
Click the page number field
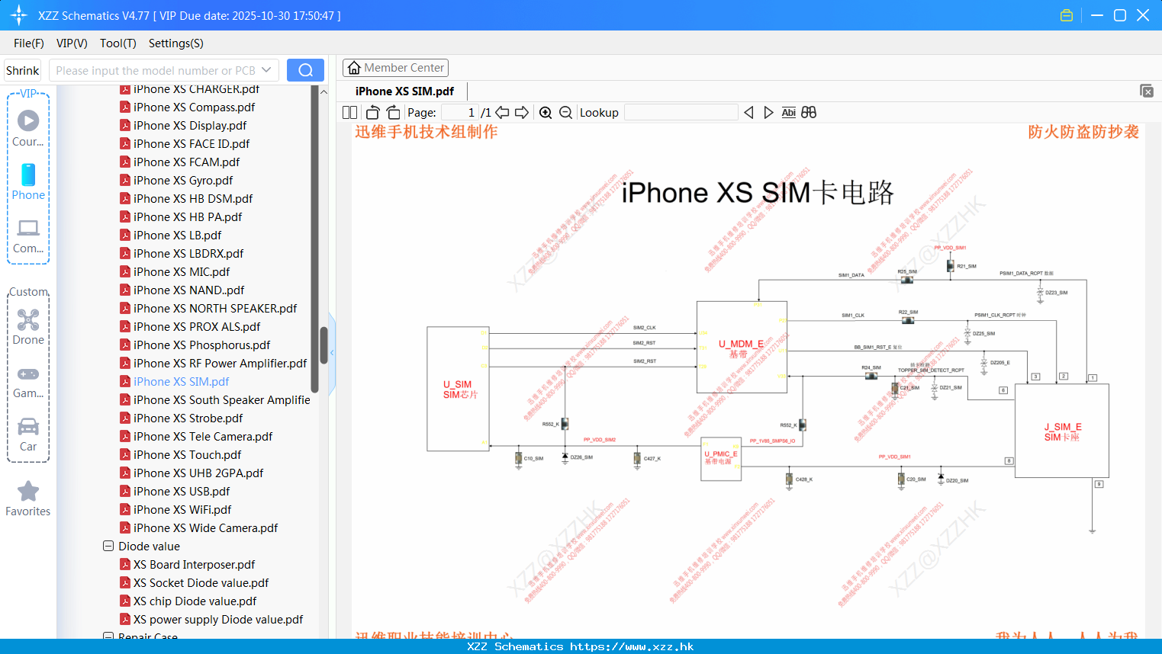(461, 112)
